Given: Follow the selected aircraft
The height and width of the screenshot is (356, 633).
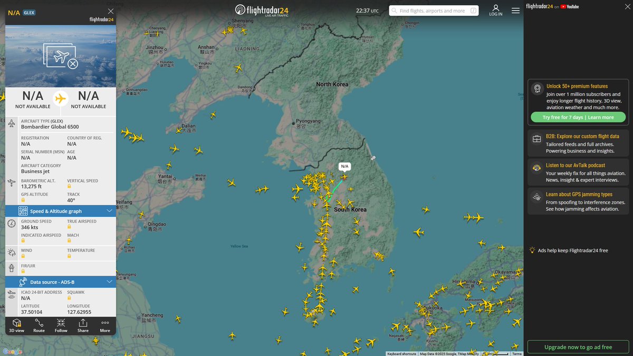Looking at the screenshot, I should tap(61, 325).
